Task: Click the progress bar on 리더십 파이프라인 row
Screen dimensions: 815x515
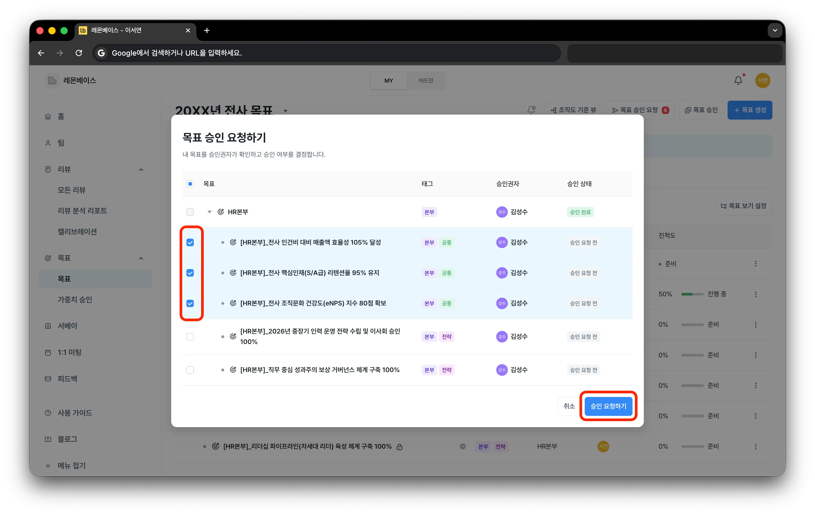Action: pyautogui.click(x=692, y=446)
